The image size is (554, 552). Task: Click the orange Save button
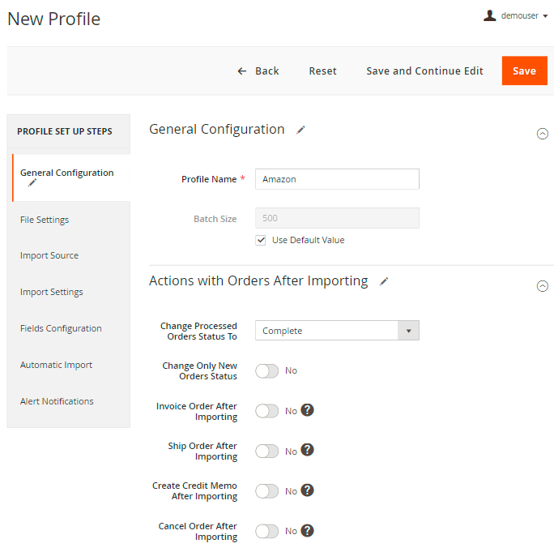[x=524, y=71]
